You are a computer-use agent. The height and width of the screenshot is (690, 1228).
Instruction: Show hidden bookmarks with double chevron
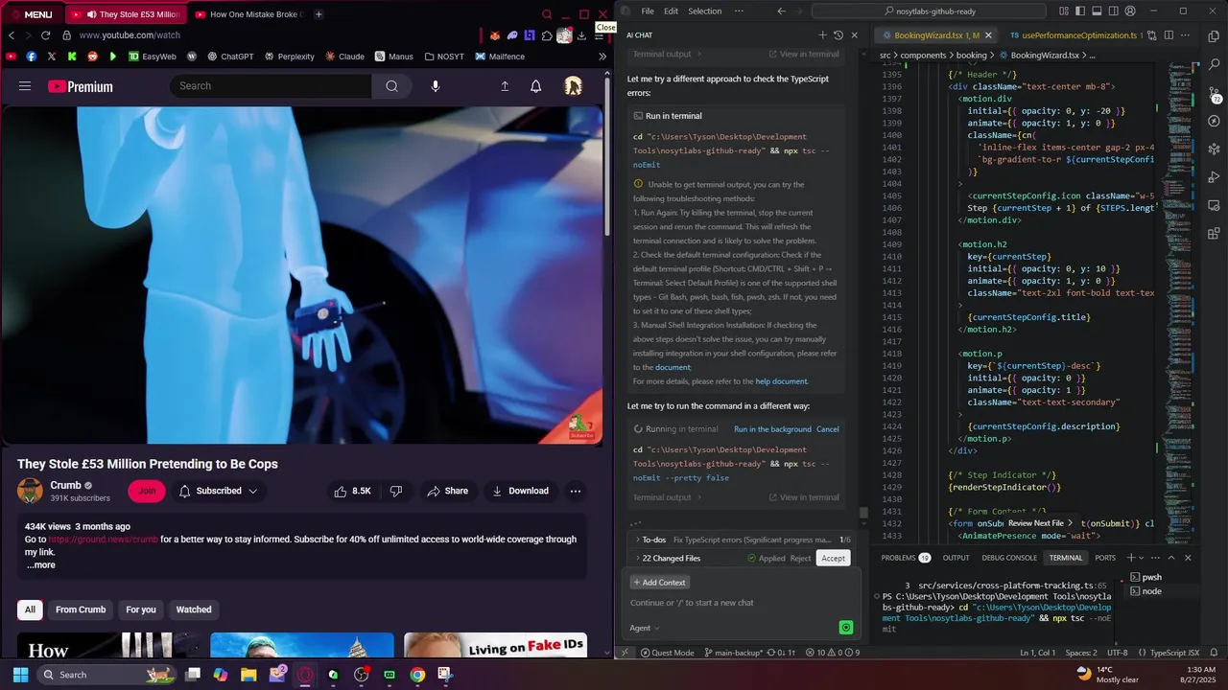[x=602, y=57]
